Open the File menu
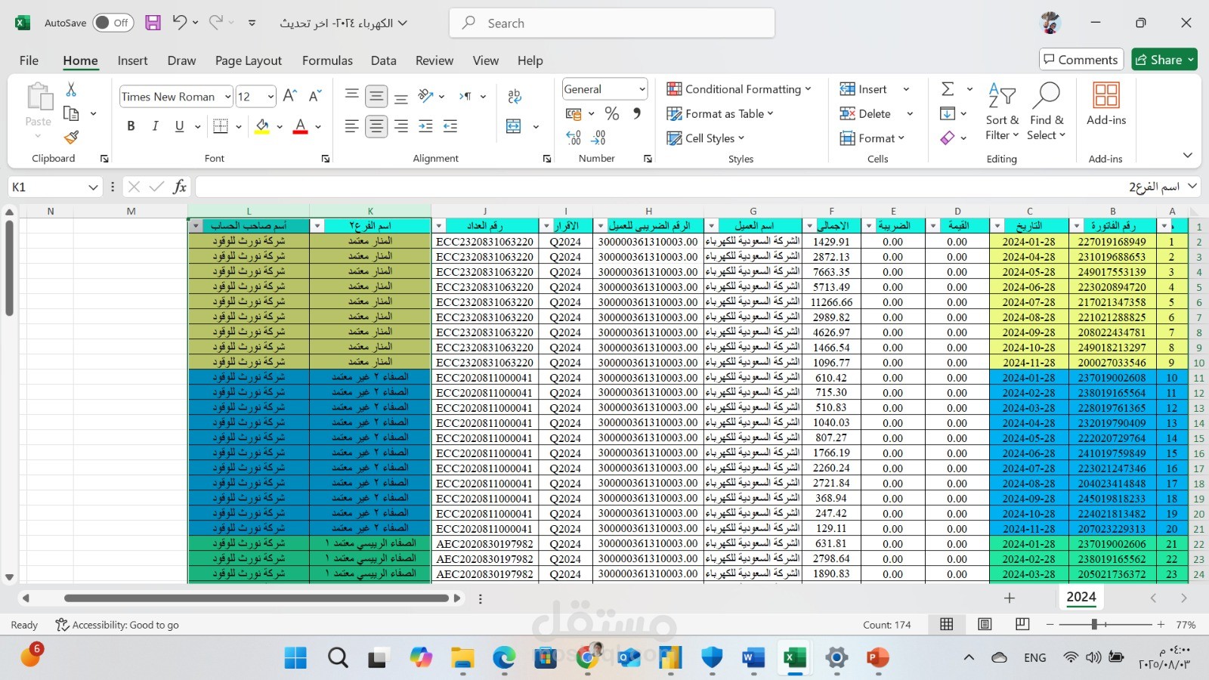The height and width of the screenshot is (680, 1209). [x=29, y=60]
